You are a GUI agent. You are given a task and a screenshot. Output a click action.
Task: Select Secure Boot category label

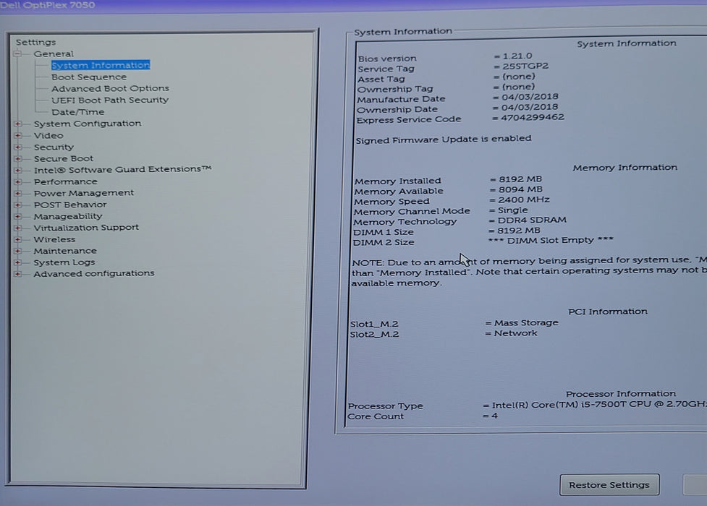(64, 158)
